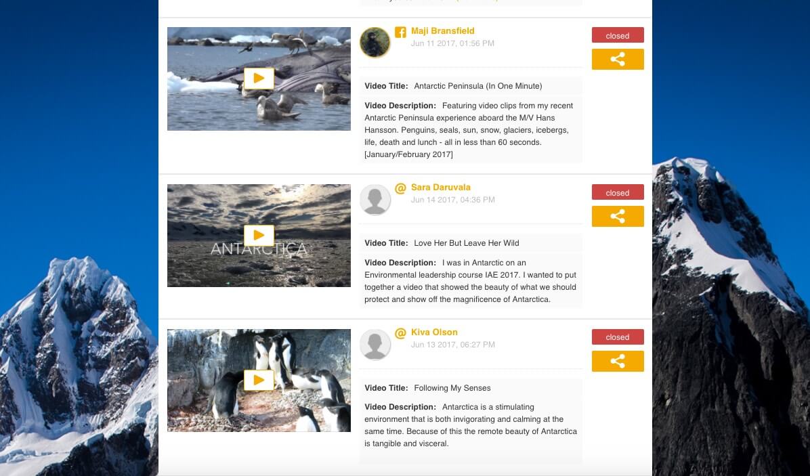
Task: Click the Antarctic Peninsula video thumbnail
Action: tap(259, 79)
